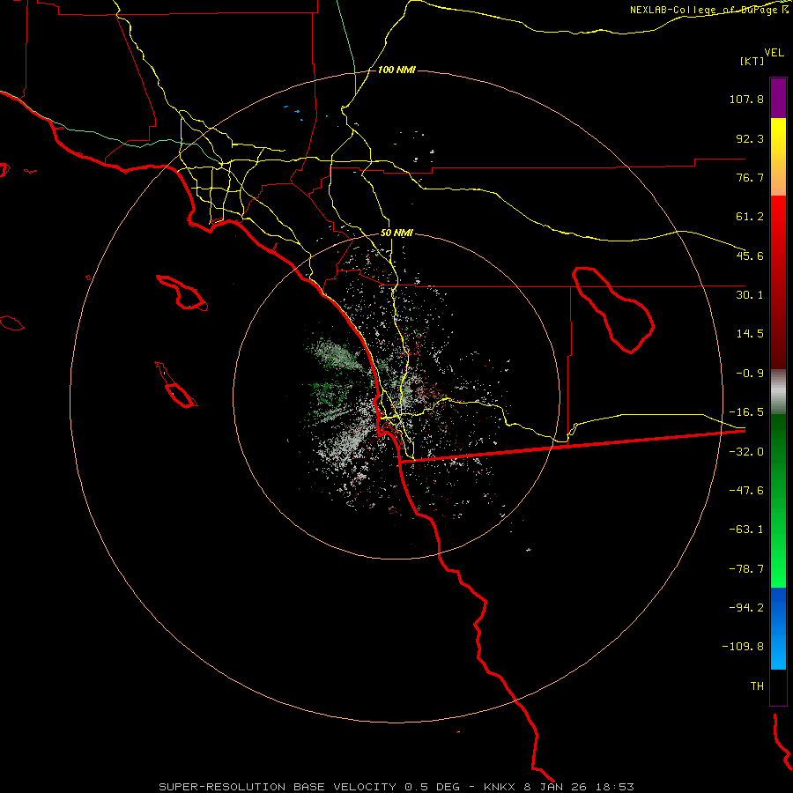The height and width of the screenshot is (793, 793).
Task: Pick the gray near-zero segment of the color bar
Action: [x=778, y=392]
